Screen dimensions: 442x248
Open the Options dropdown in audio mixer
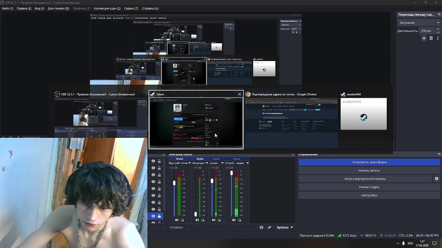(x=285, y=227)
